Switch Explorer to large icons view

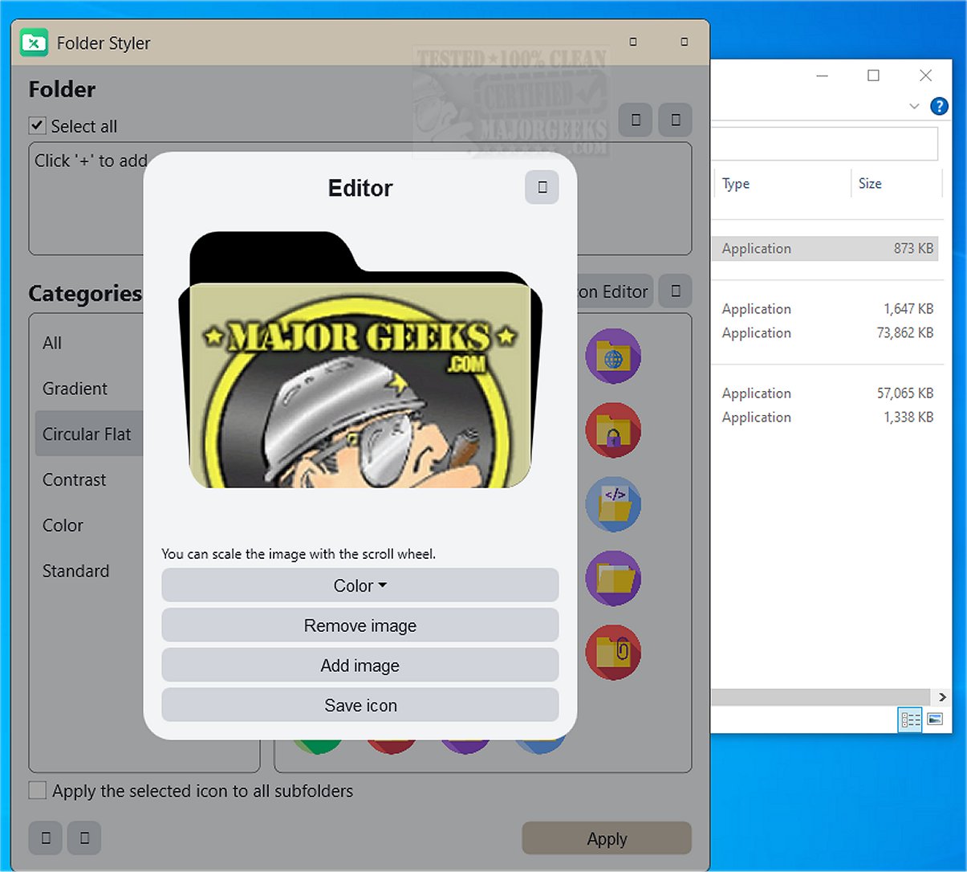pos(935,719)
